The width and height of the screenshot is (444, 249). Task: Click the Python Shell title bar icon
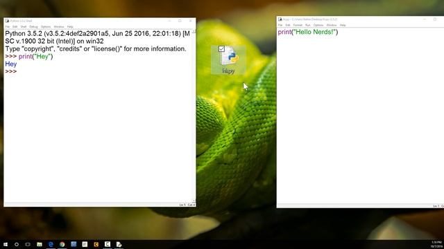click(8, 21)
